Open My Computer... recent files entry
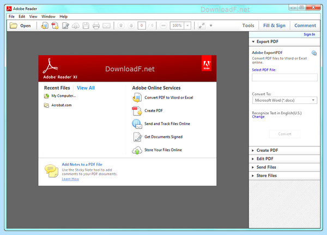The height and width of the screenshot is (235, 327). pos(64,96)
